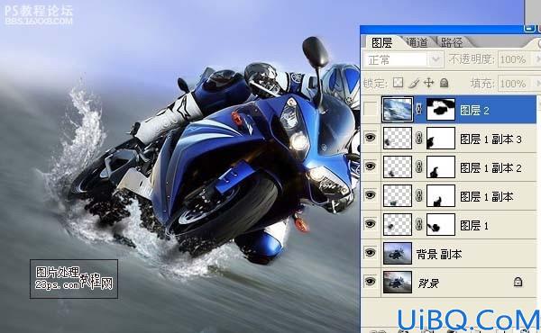541x333 pixels.
Task: Hide 图层 1 副本 2 with eye icon
Action: (371, 166)
